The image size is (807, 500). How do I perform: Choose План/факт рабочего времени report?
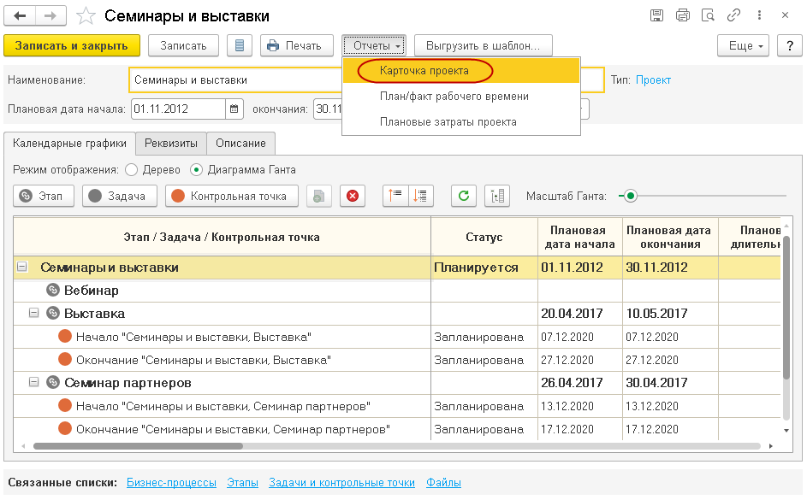click(461, 96)
